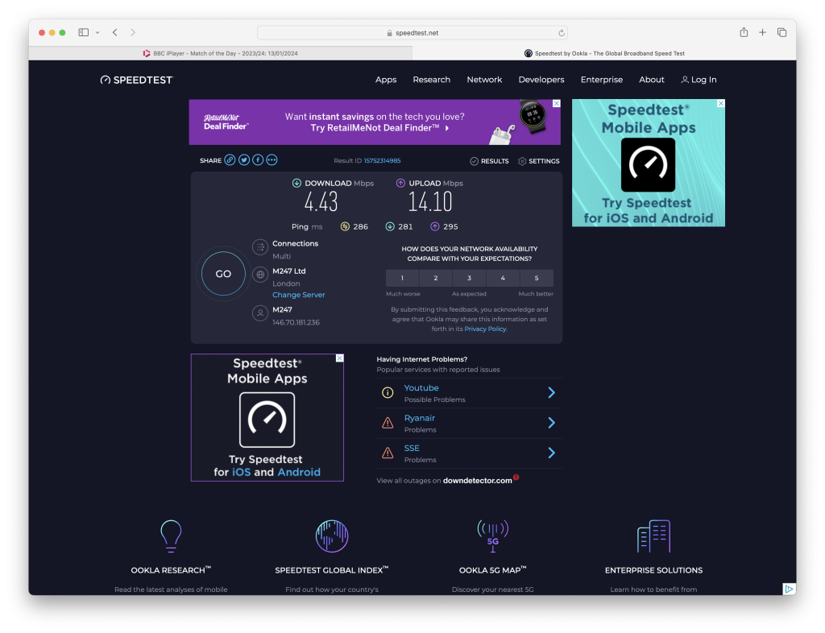Image resolution: width=825 pixels, height=633 pixels.
Task: Start test with GO button
Action: 223,274
